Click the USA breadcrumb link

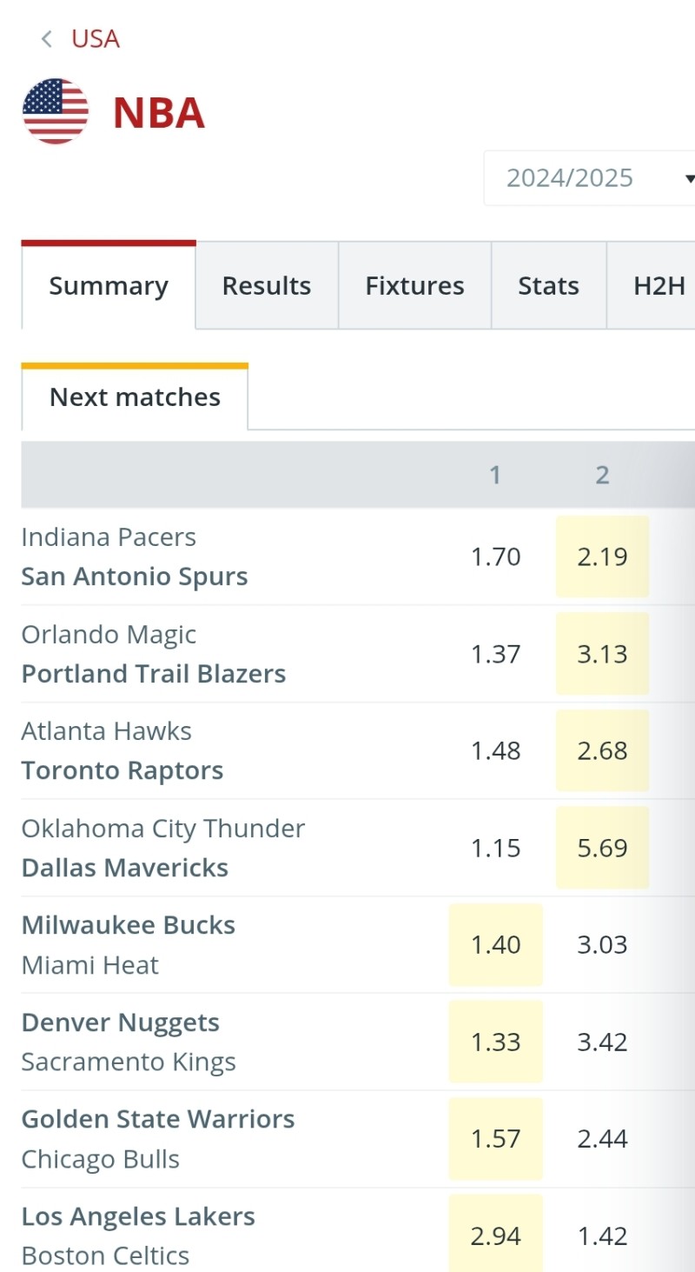tap(96, 39)
